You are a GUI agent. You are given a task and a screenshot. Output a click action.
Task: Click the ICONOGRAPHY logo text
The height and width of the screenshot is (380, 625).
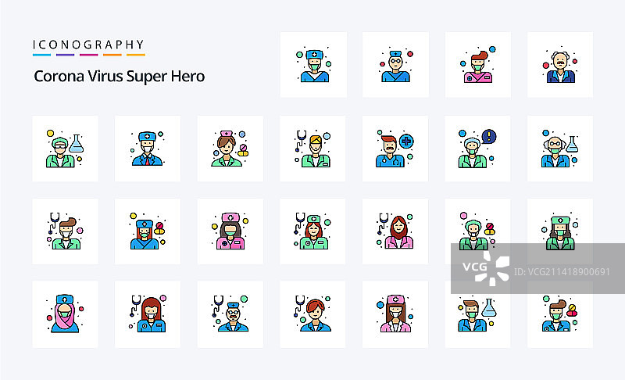point(88,45)
